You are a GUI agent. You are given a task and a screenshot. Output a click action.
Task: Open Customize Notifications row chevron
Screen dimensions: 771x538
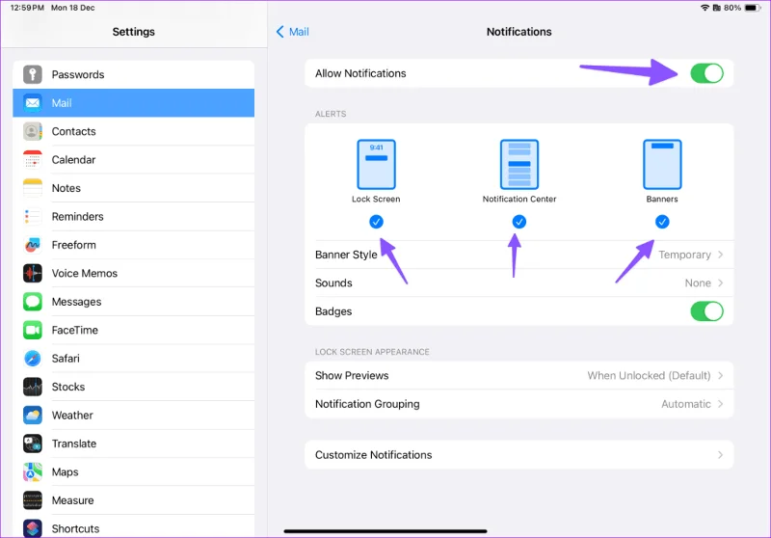[x=720, y=455]
